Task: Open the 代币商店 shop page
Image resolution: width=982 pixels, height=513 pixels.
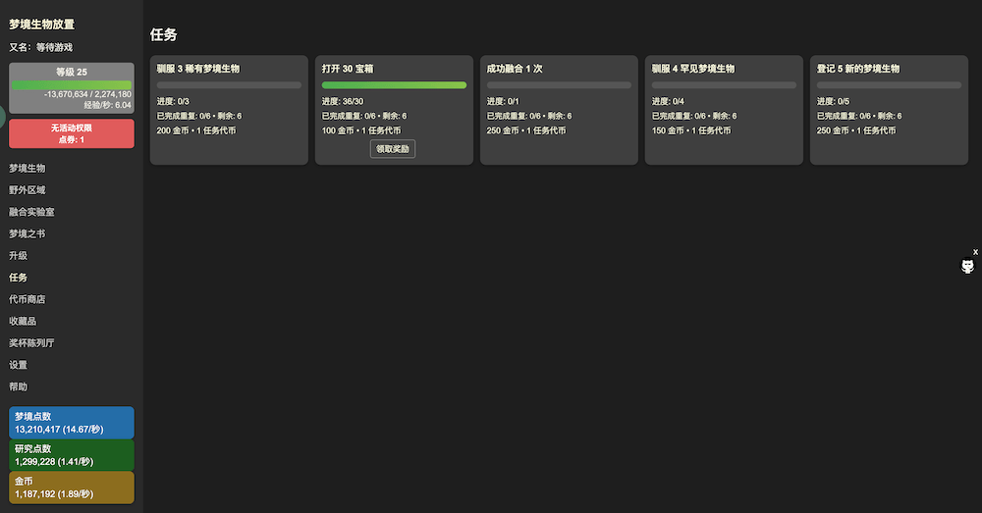Action: click(27, 299)
